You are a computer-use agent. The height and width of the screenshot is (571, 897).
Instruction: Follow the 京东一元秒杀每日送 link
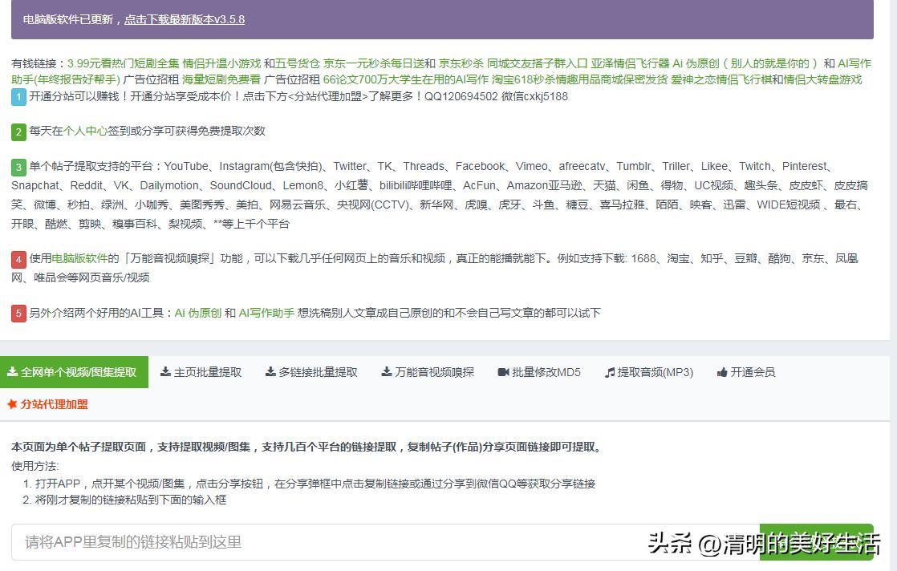374,63
